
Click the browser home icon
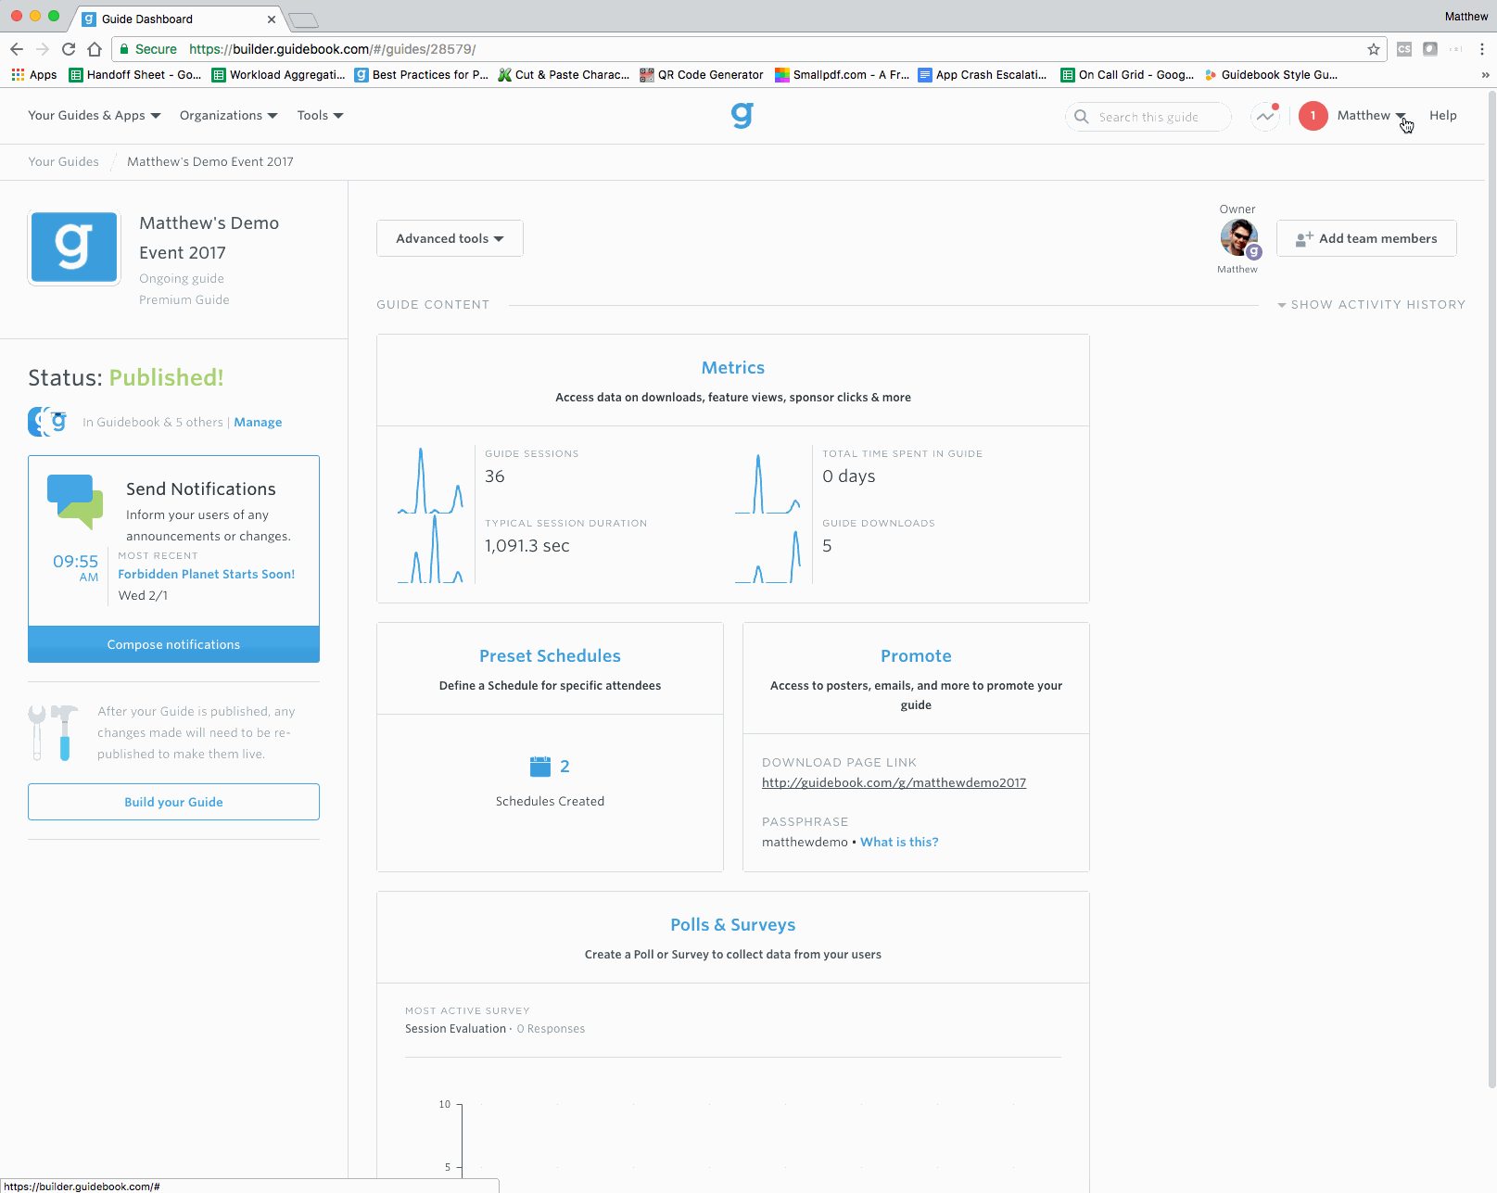[x=95, y=49]
